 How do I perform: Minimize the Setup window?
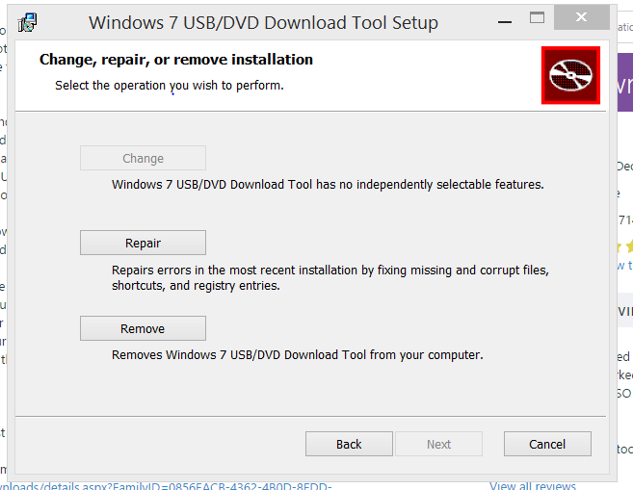click(505, 22)
